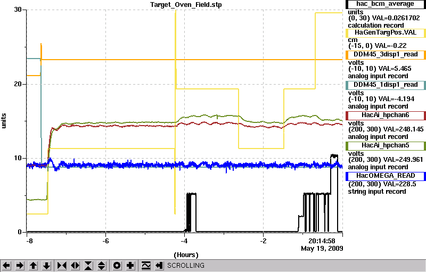This screenshot has height=272, width=426.
Task: Select the DDM45_3disp1_read curve legend
Action: [385, 54]
